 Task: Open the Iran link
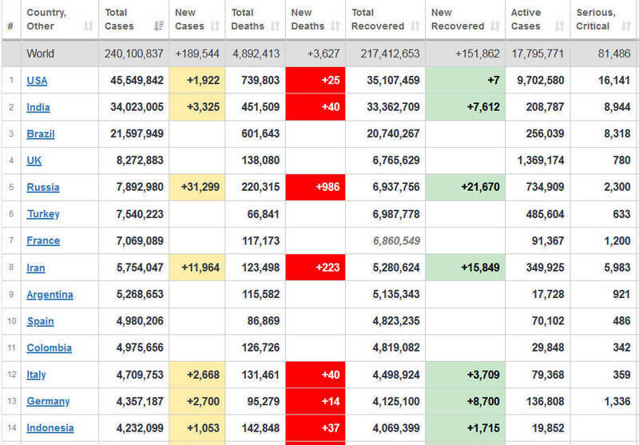(x=36, y=268)
